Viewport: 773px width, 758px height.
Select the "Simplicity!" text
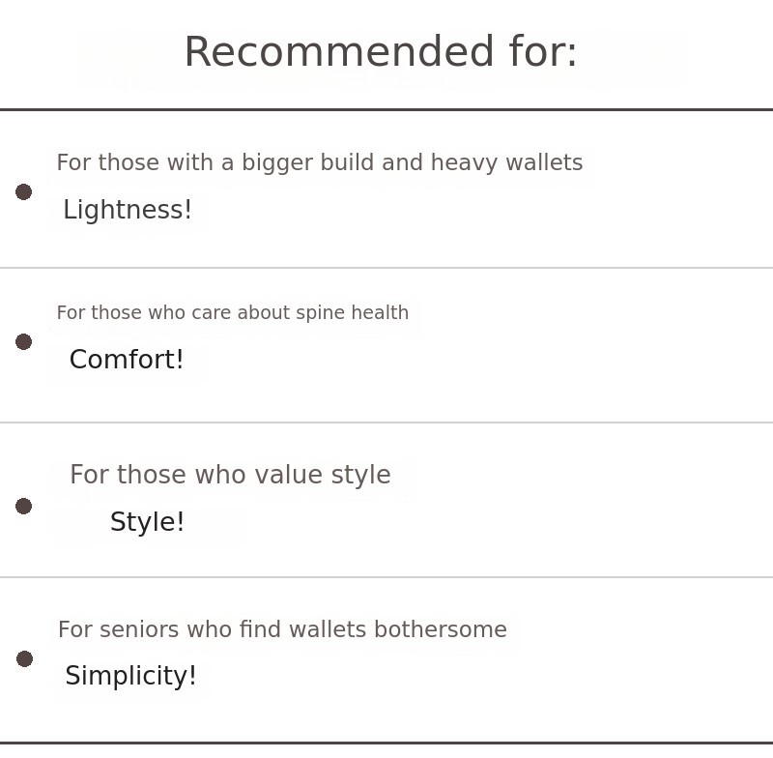[x=131, y=676]
